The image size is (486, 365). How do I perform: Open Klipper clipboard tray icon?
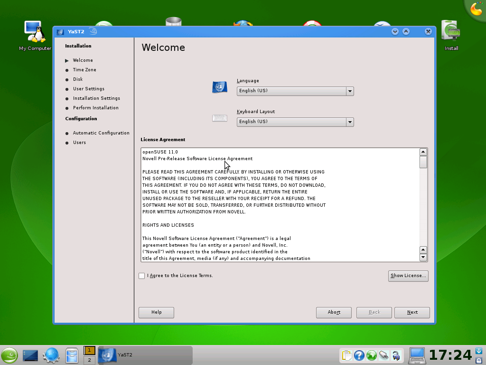[x=346, y=355]
